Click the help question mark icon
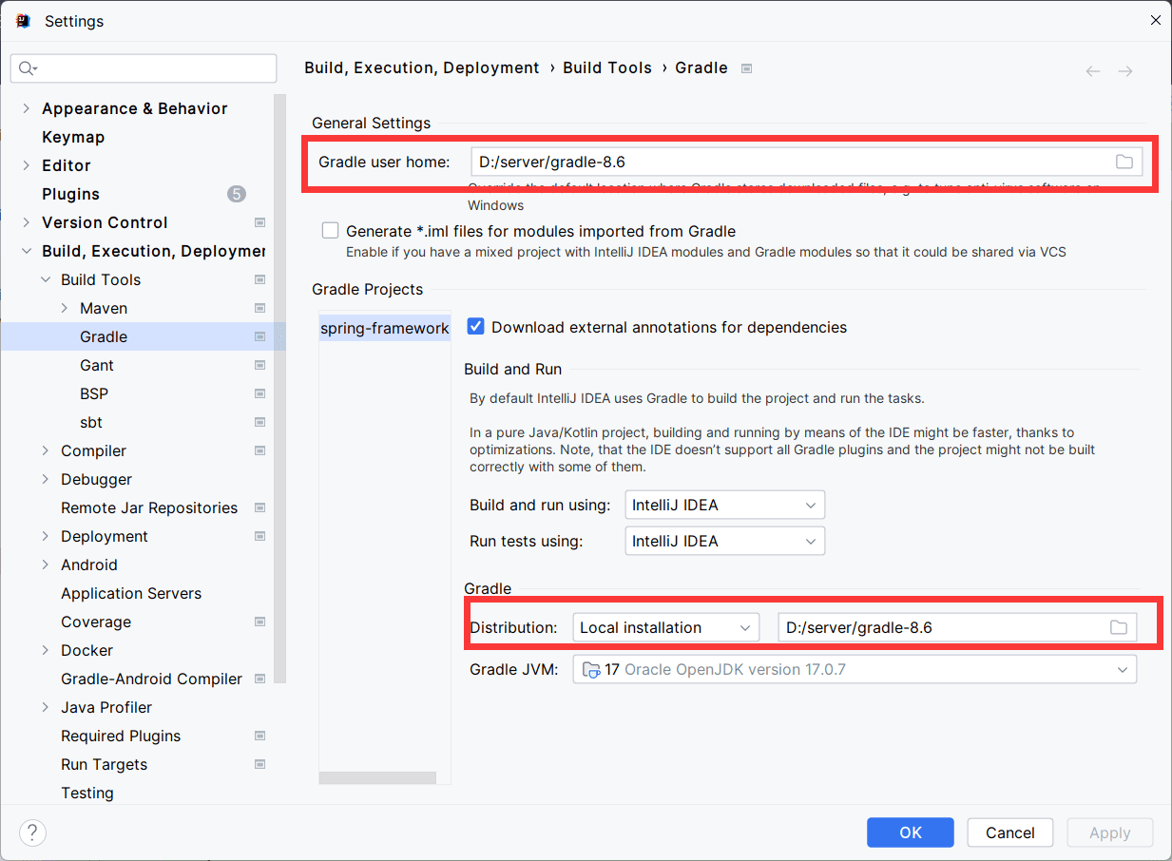 click(32, 832)
